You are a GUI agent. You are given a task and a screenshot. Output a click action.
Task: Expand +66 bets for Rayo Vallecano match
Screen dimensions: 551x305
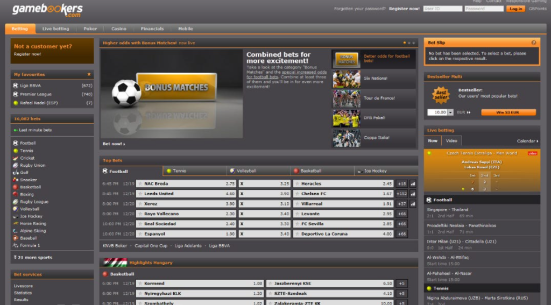(401, 214)
